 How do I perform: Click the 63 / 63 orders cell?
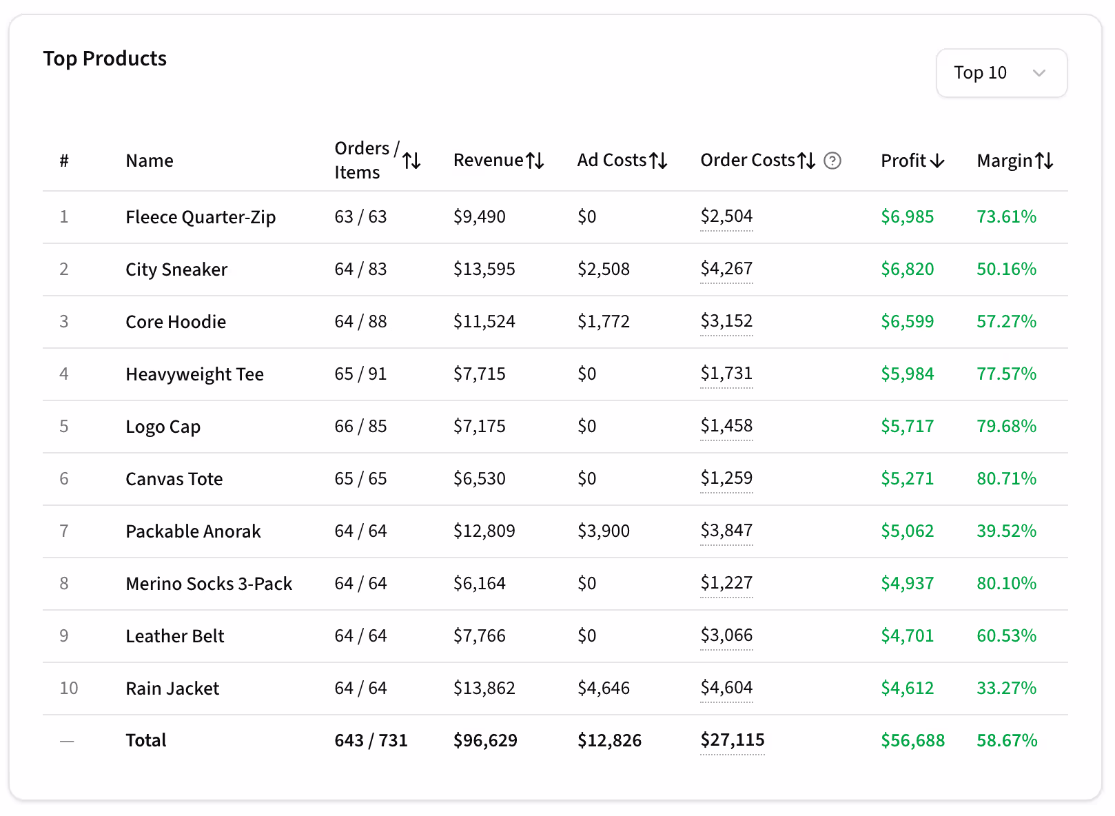point(360,217)
